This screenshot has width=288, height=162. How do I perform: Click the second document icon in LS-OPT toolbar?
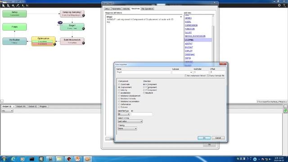pyautogui.click(x=8, y=5)
